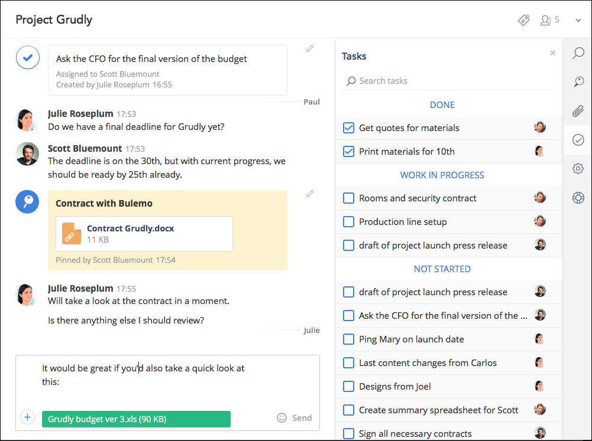Image resolution: width=592 pixels, height=441 pixels.
Task: Open the emoji picker smiley
Action: [x=282, y=417]
